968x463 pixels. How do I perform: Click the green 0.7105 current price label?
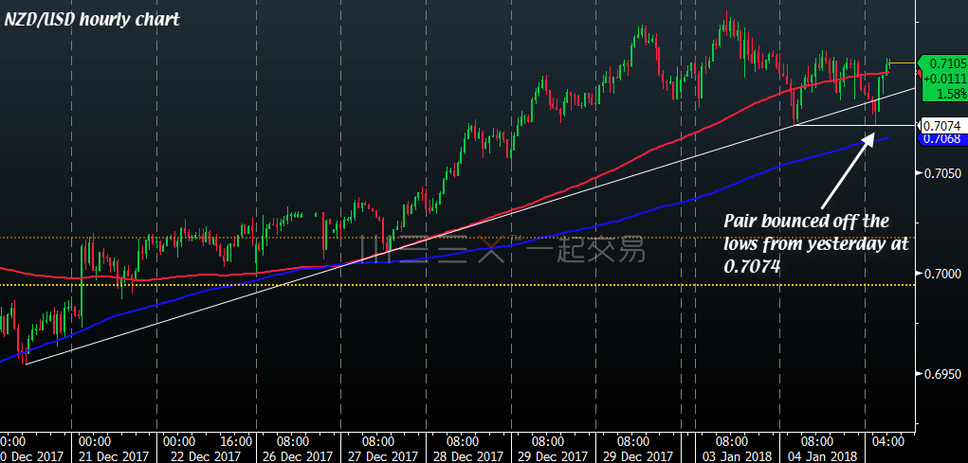943,62
